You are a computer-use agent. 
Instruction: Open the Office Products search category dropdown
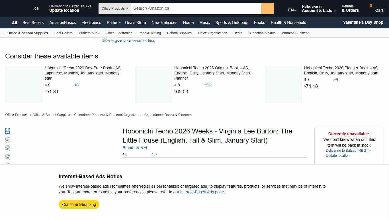point(114,9)
